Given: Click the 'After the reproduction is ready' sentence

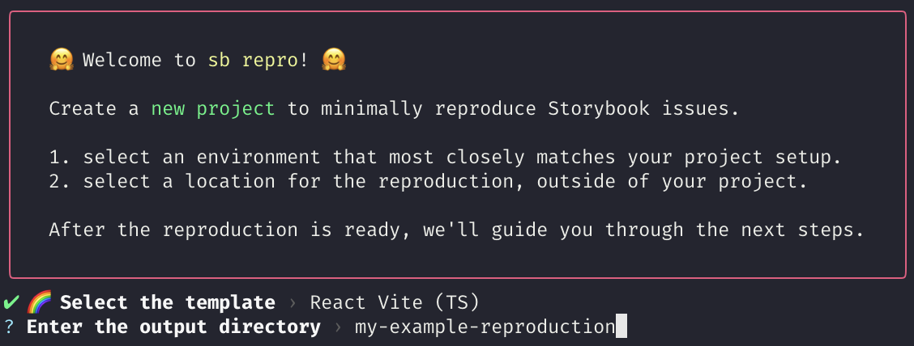Looking at the screenshot, I should [x=457, y=230].
